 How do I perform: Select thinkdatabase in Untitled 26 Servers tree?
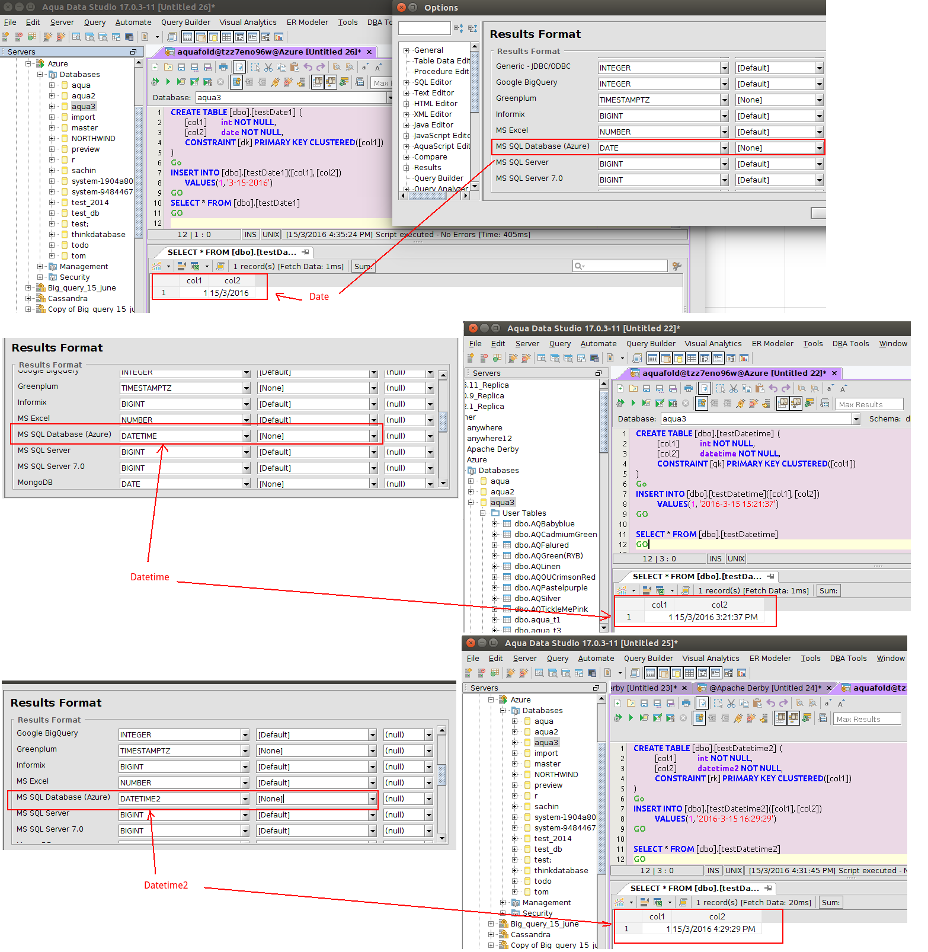[98, 235]
